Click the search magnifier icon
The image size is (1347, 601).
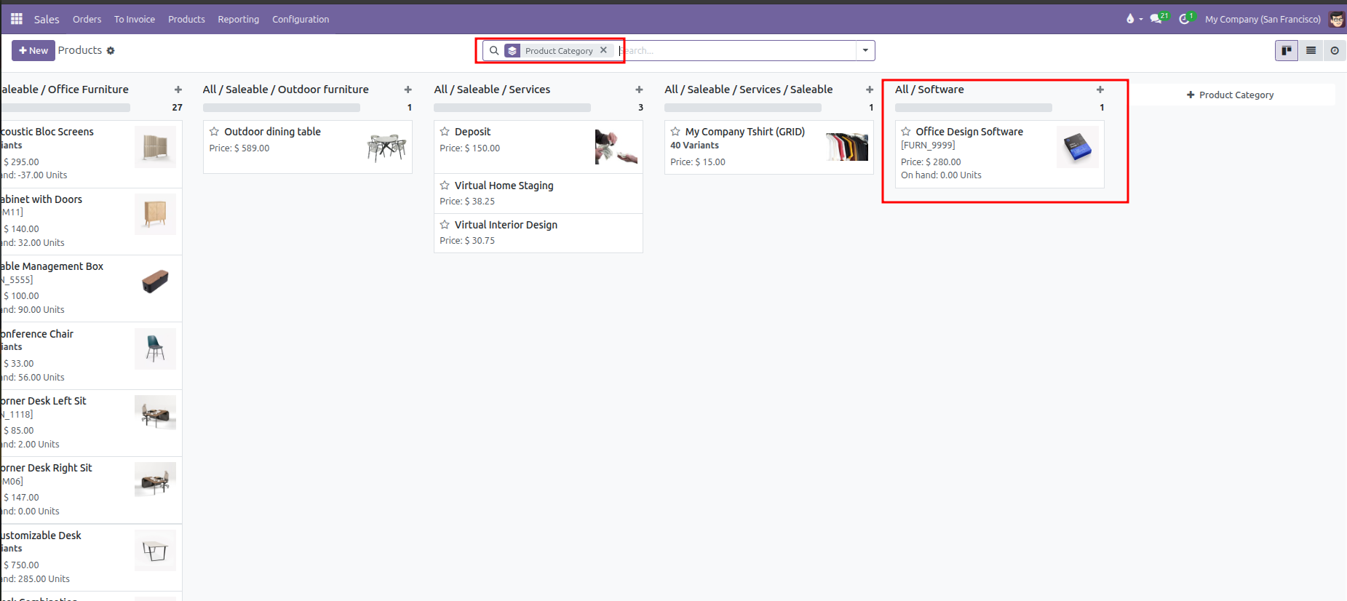(494, 51)
